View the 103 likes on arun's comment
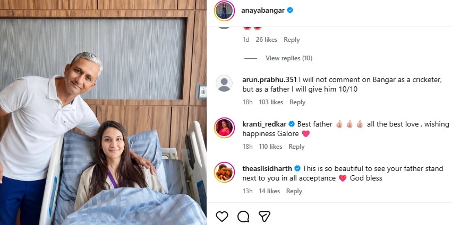The image size is (452, 225). point(271,102)
